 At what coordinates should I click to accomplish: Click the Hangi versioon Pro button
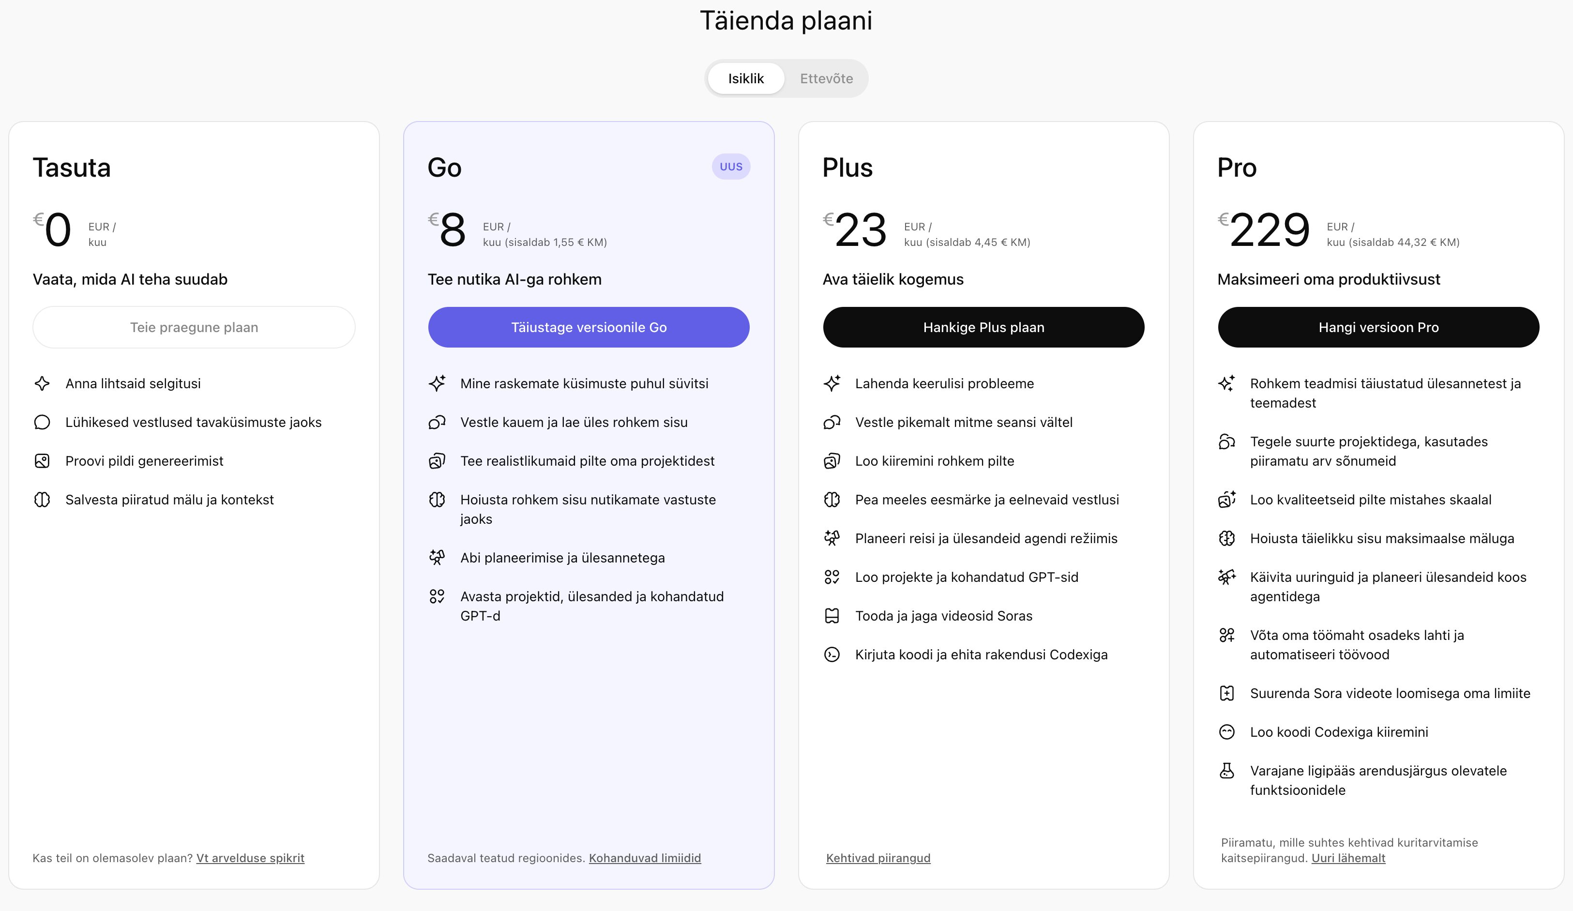tap(1378, 327)
